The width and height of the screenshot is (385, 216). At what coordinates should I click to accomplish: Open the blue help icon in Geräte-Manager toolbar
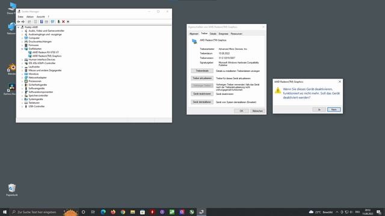pos(42,22)
